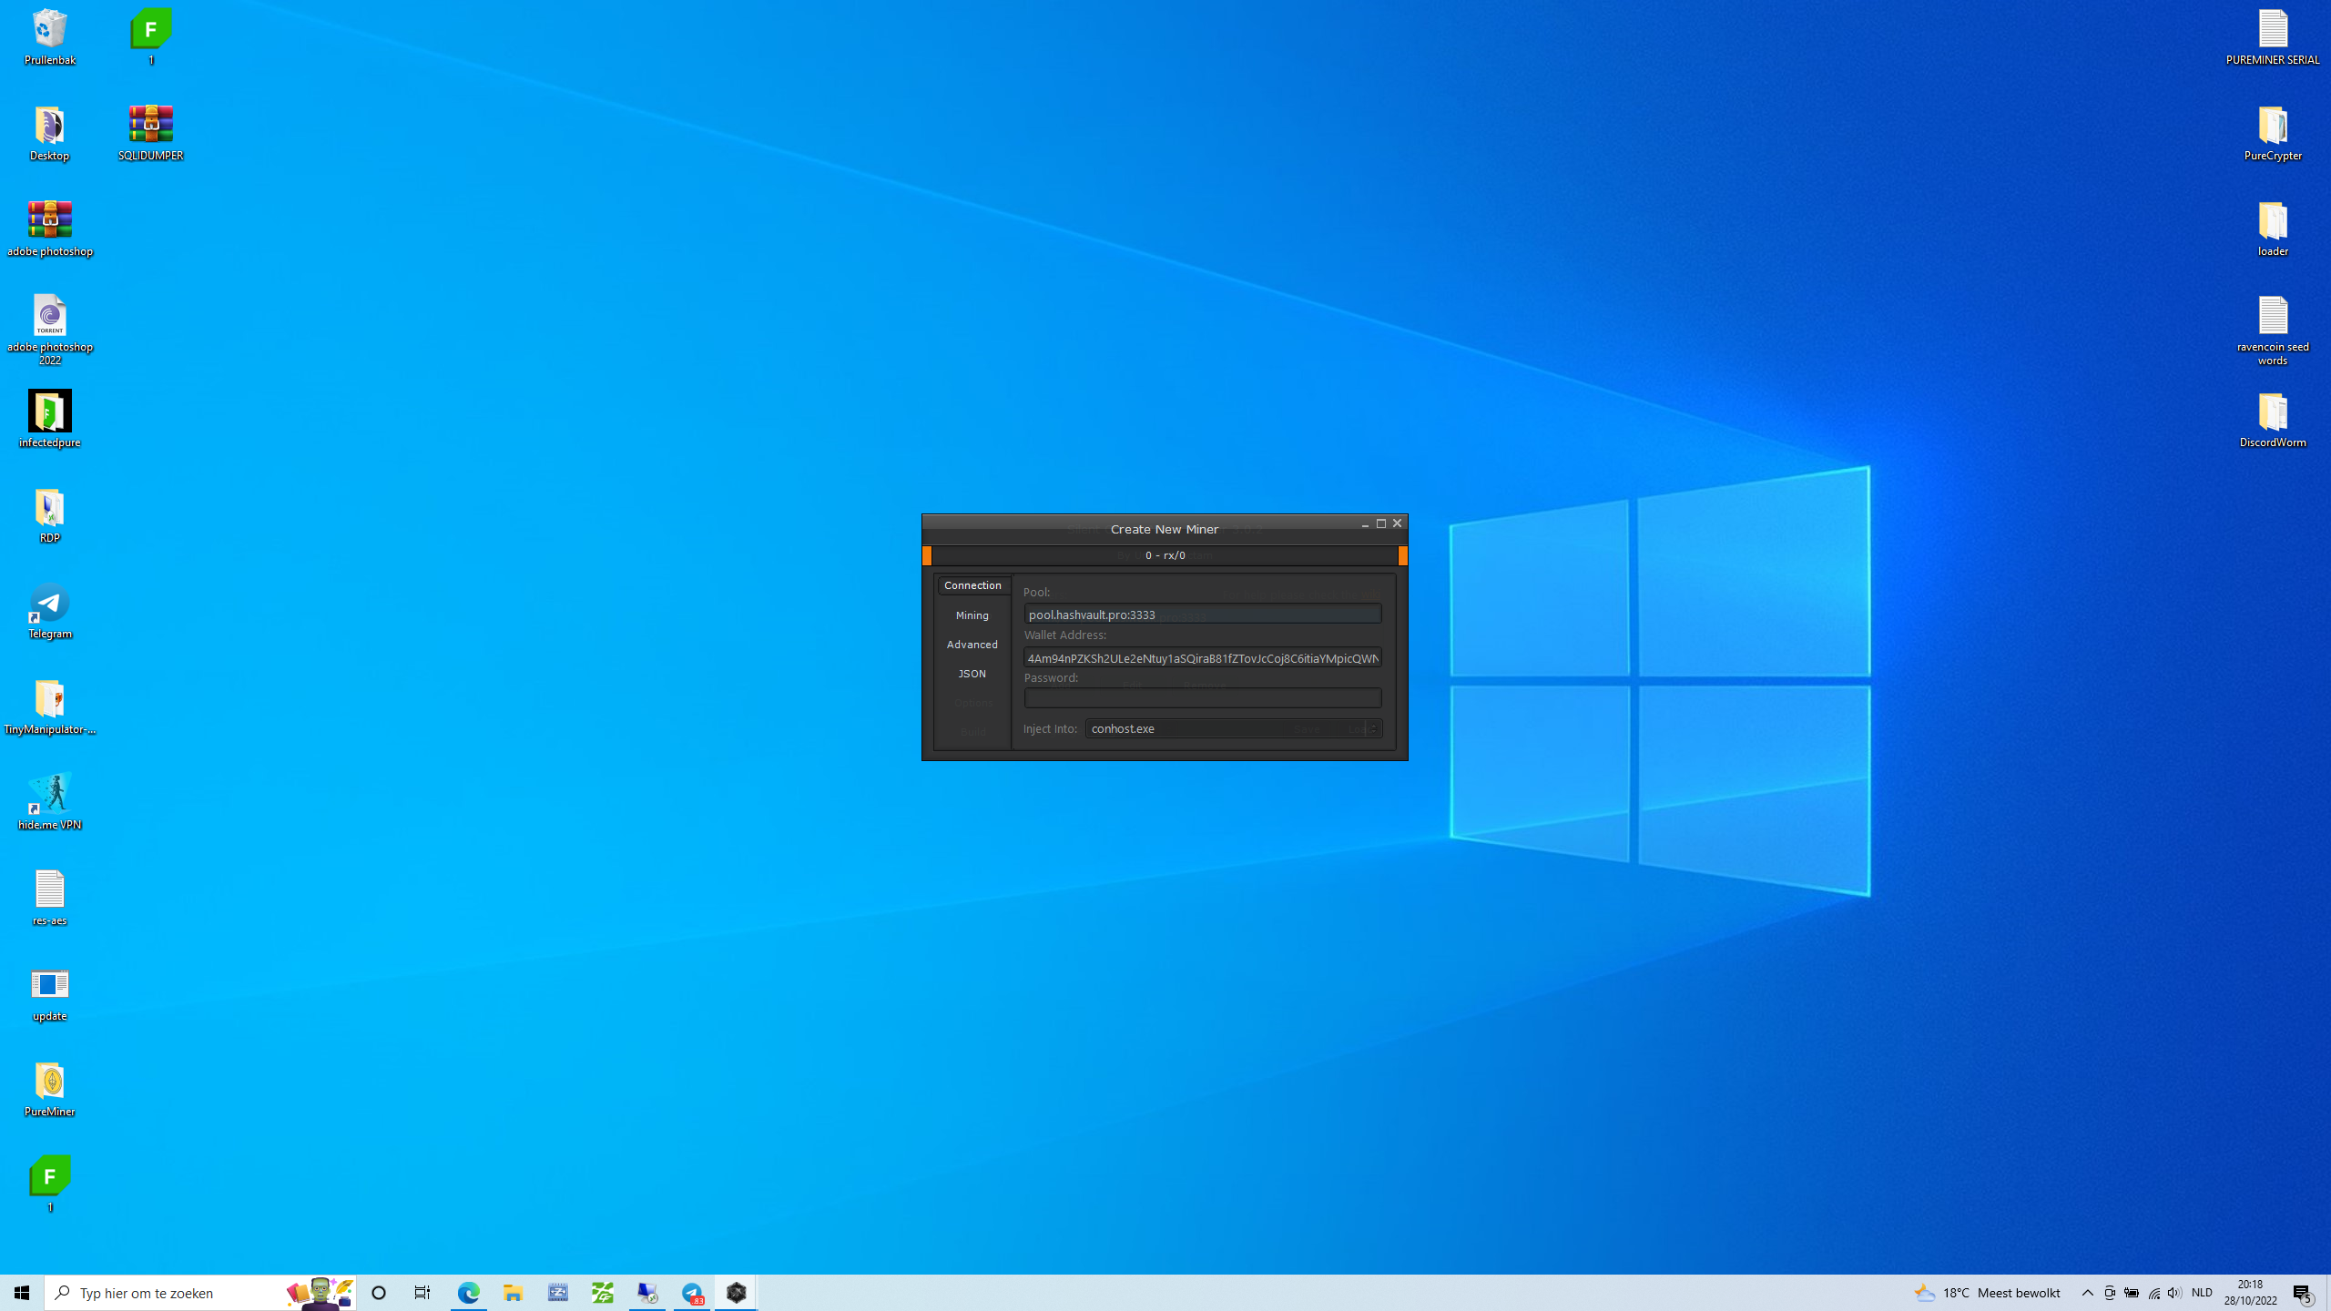Open the Inject Into combo box
This screenshot has height=1311, width=2331.
(x=1233, y=728)
